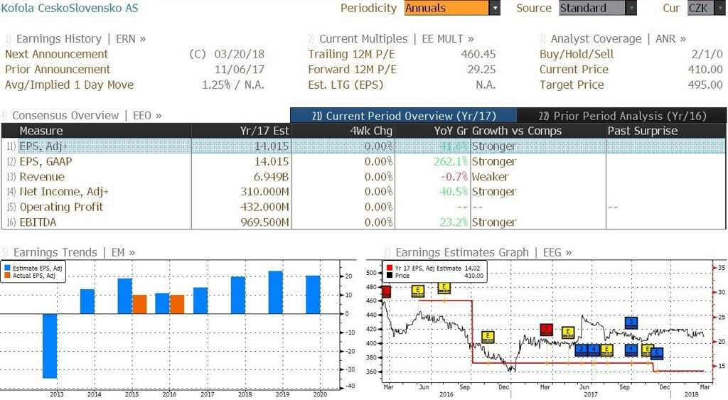Open Analyst Coverage ANR link

point(619,39)
